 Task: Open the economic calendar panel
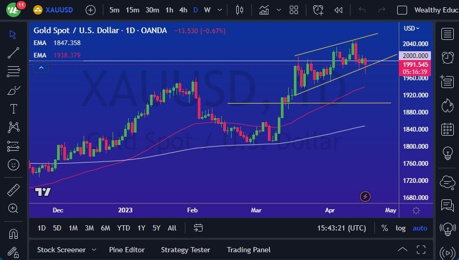447,129
